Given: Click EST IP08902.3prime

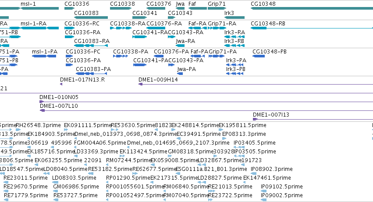Looking at the screenshot, I should point(254,174).
